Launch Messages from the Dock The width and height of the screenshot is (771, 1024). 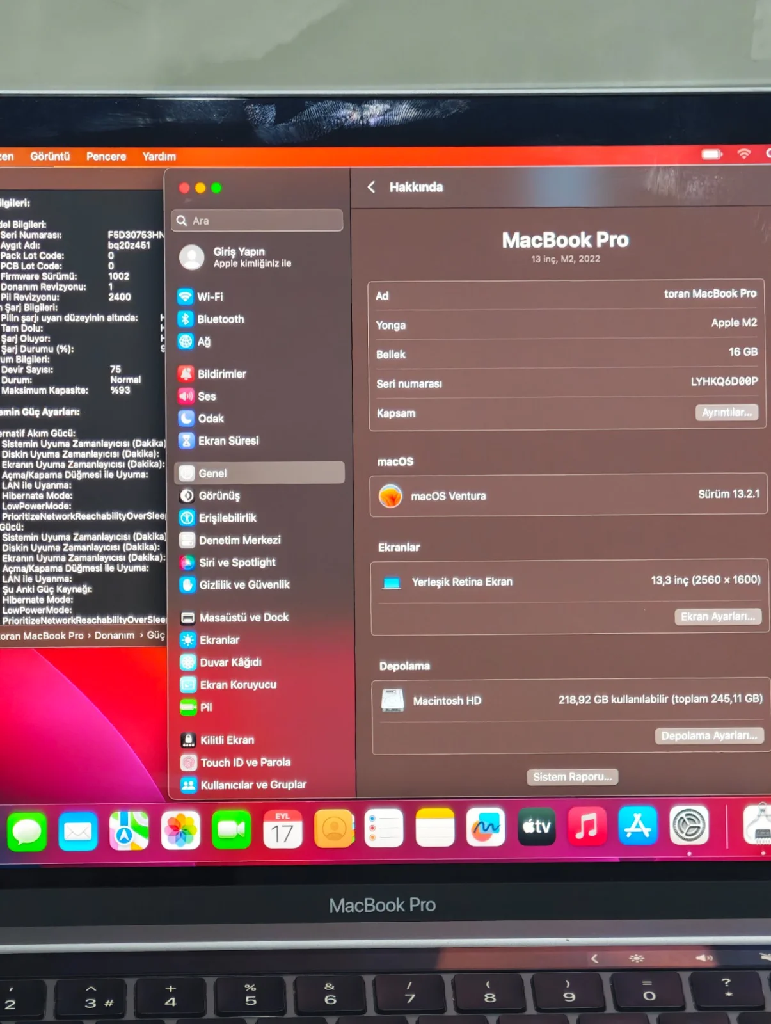tap(27, 831)
